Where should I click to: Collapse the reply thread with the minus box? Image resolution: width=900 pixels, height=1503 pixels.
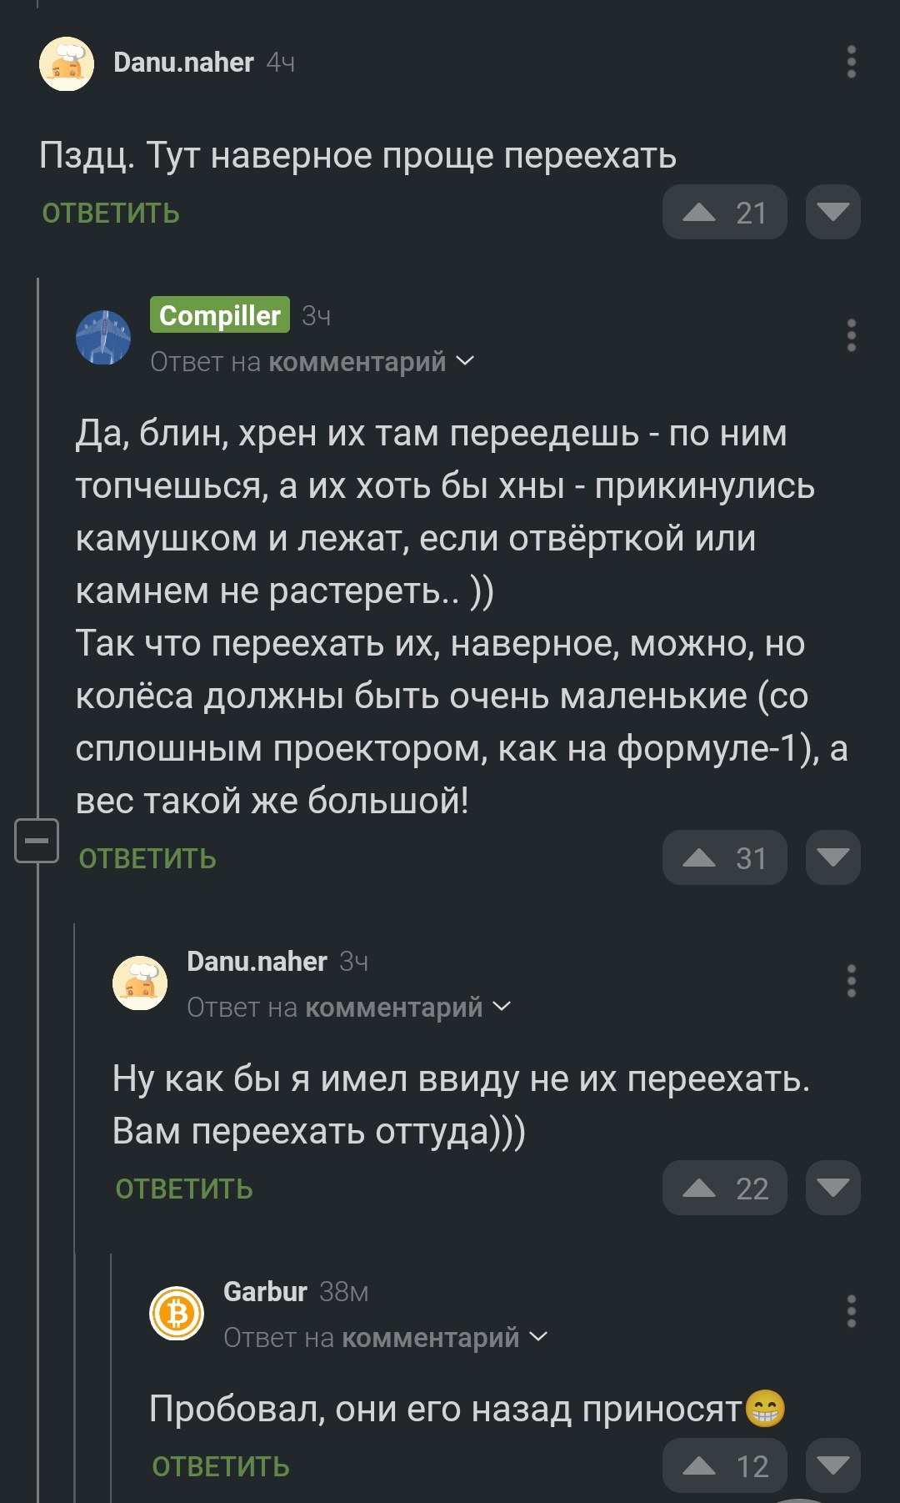pos(37,840)
